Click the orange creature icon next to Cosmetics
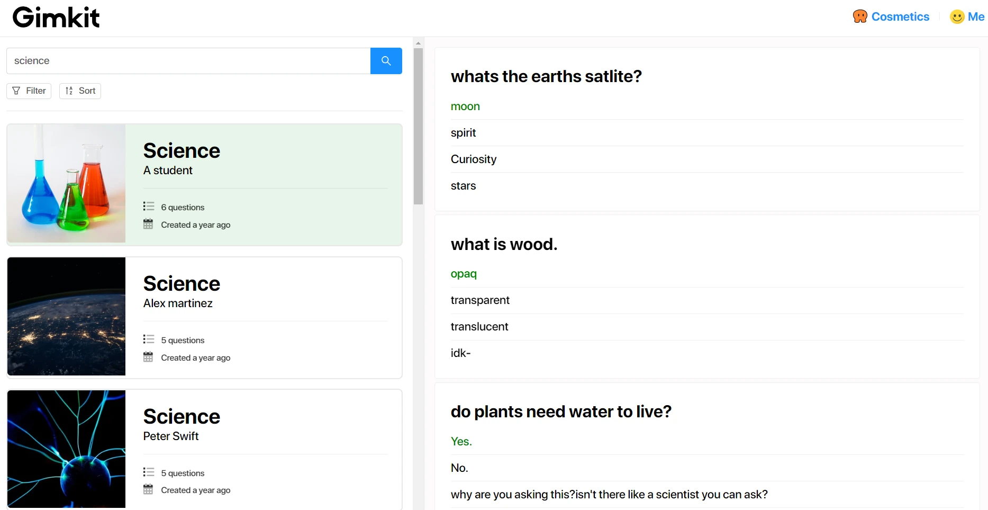The image size is (988, 510). 860,16
